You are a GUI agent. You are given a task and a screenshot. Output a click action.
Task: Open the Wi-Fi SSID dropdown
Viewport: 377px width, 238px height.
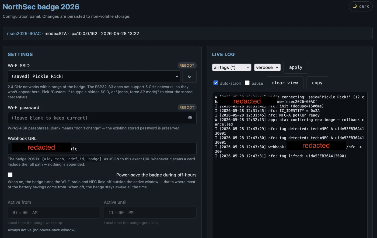(x=94, y=76)
